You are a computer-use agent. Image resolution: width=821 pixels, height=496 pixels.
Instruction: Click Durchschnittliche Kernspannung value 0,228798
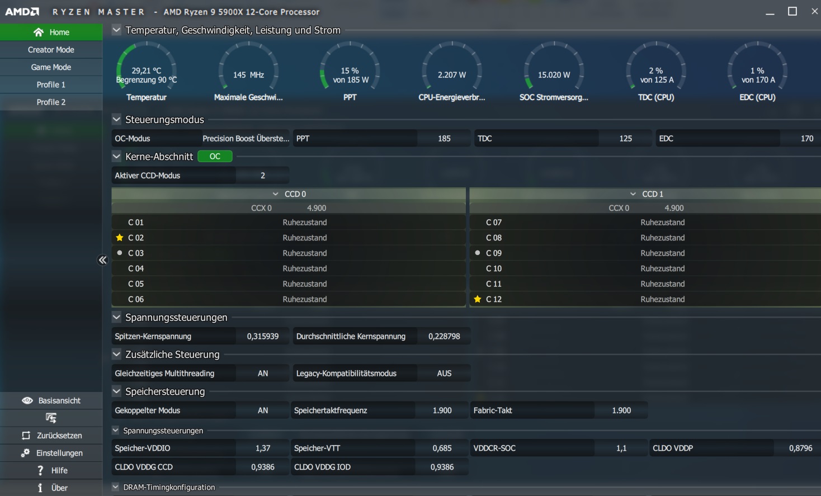coord(444,336)
